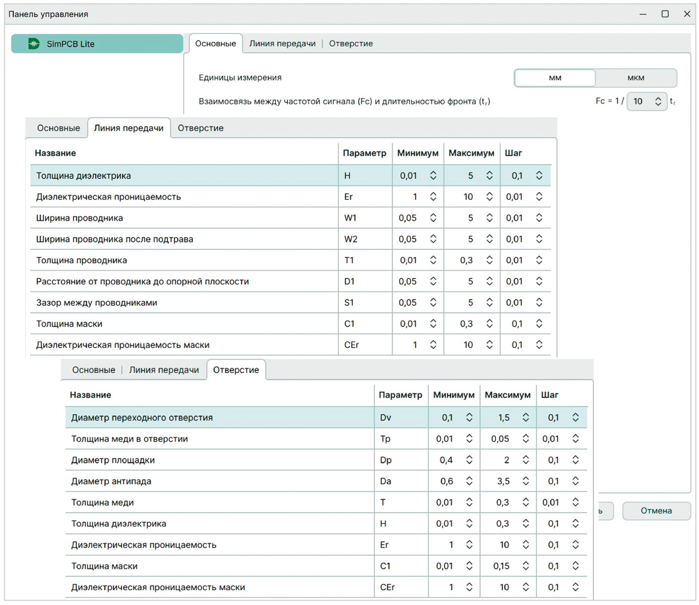
Task: Click the Fc divisor value field showing 10
Action: point(639,101)
